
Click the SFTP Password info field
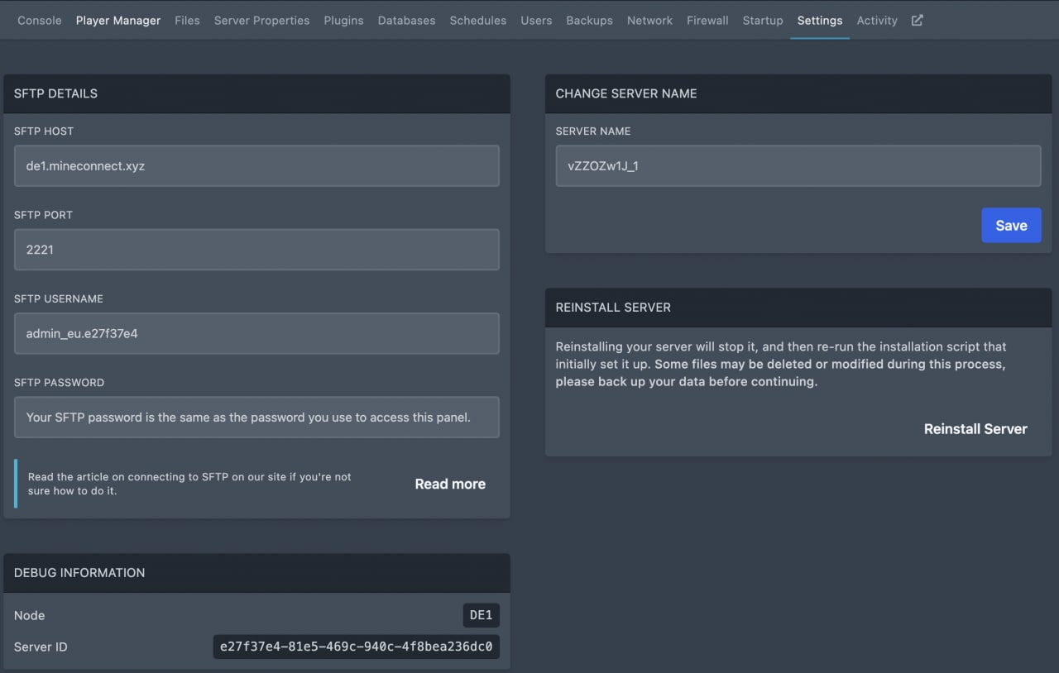point(256,418)
